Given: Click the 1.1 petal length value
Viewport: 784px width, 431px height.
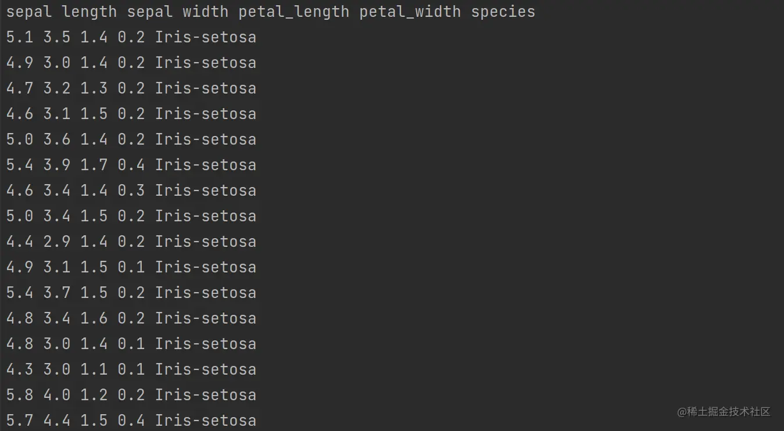Looking at the screenshot, I should pyautogui.click(x=94, y=369).
